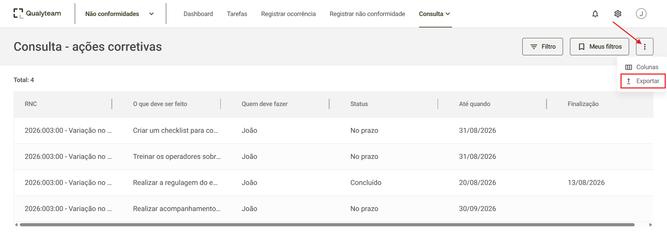The height and width of the screenshot is (235, 667).
Task: Open Registrar ocorrência page
Action: 288,14
